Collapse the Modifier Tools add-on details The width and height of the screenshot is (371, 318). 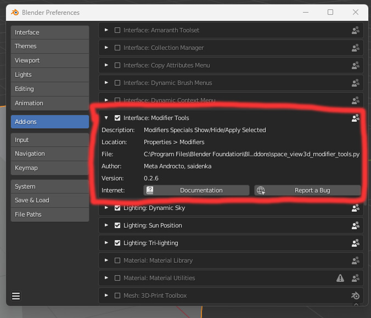point(106,118)
